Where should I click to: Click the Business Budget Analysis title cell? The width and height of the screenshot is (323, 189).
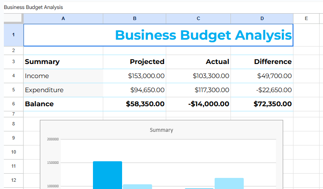point(159,35)
